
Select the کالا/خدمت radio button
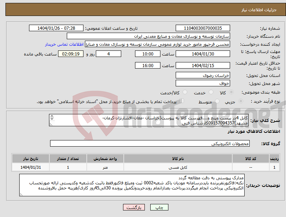[x=185, y=92]
